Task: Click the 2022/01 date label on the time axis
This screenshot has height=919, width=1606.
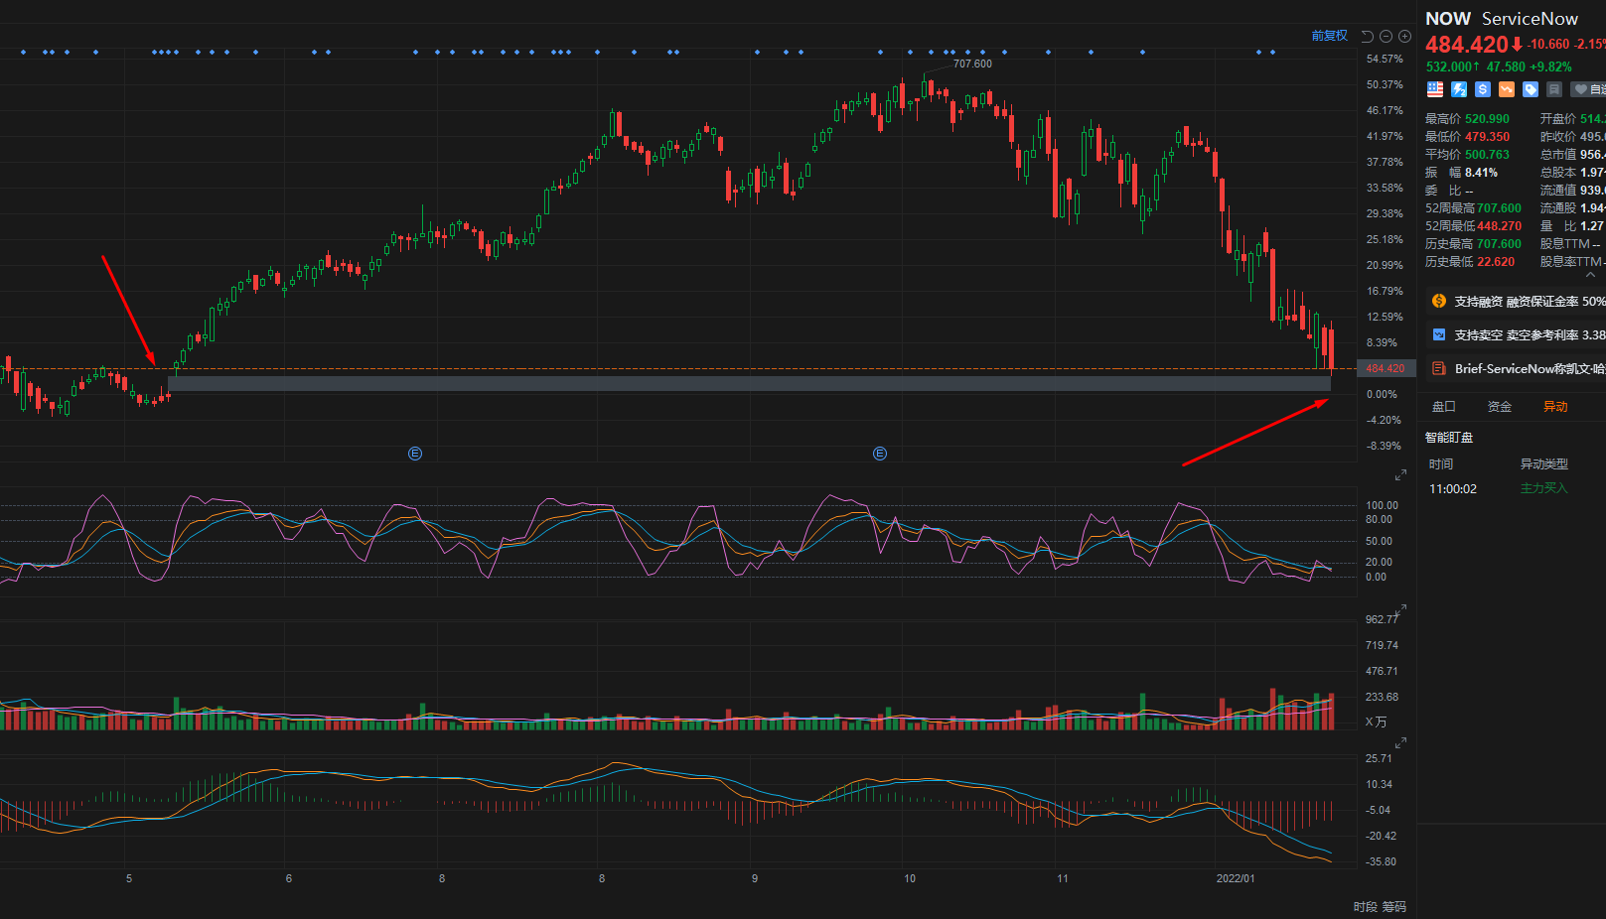Action: tap(1236, 878)
